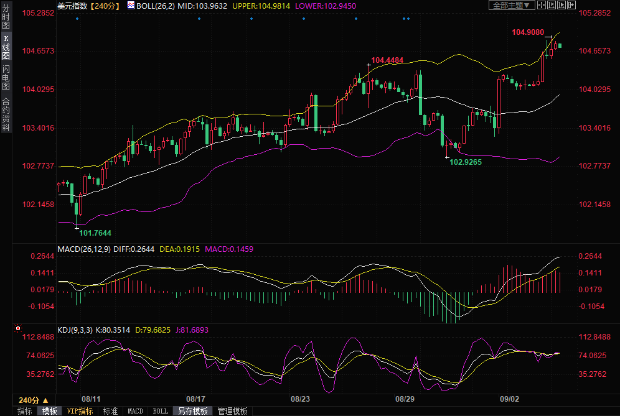This screenshot has height=416, width=620.
Task: Open the 全部主题 dropdown
Action: (x=512, y=5)
